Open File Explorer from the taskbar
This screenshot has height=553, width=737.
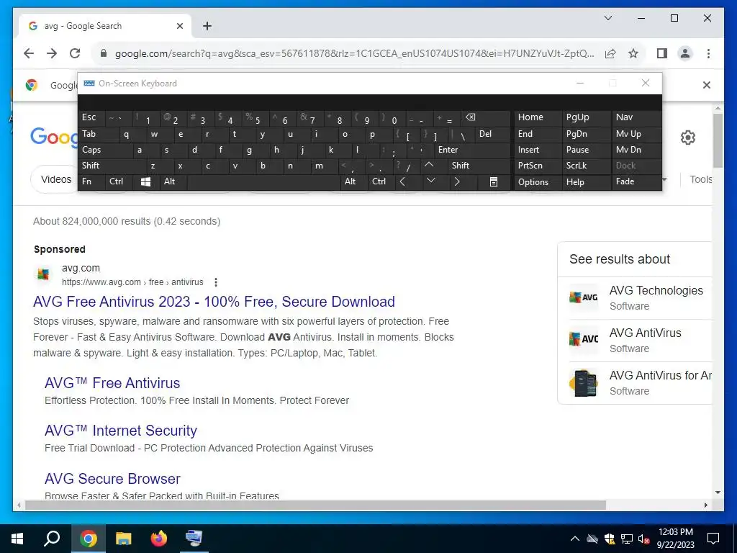[124, 539]
